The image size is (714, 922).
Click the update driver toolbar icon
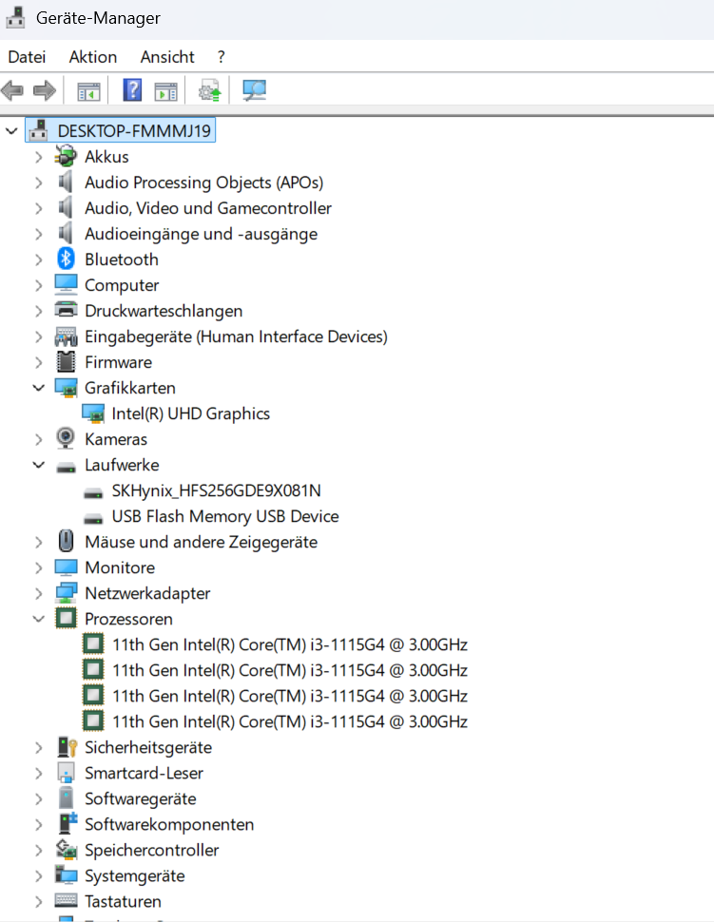[210, 90]
